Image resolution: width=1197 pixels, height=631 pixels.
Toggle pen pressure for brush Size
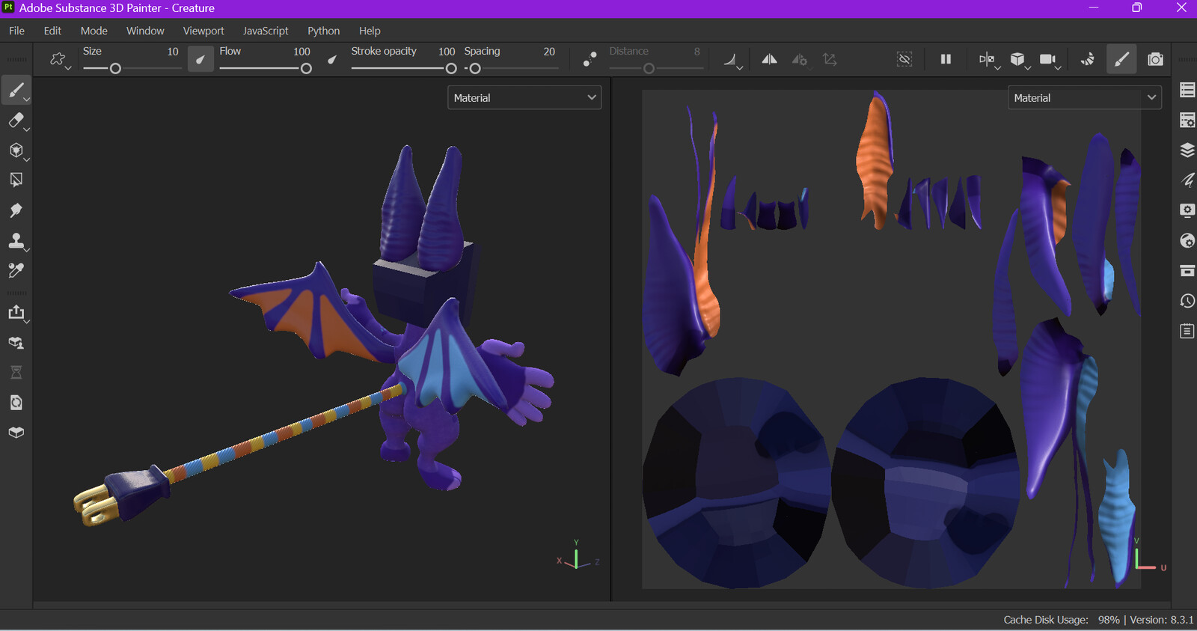200,59
